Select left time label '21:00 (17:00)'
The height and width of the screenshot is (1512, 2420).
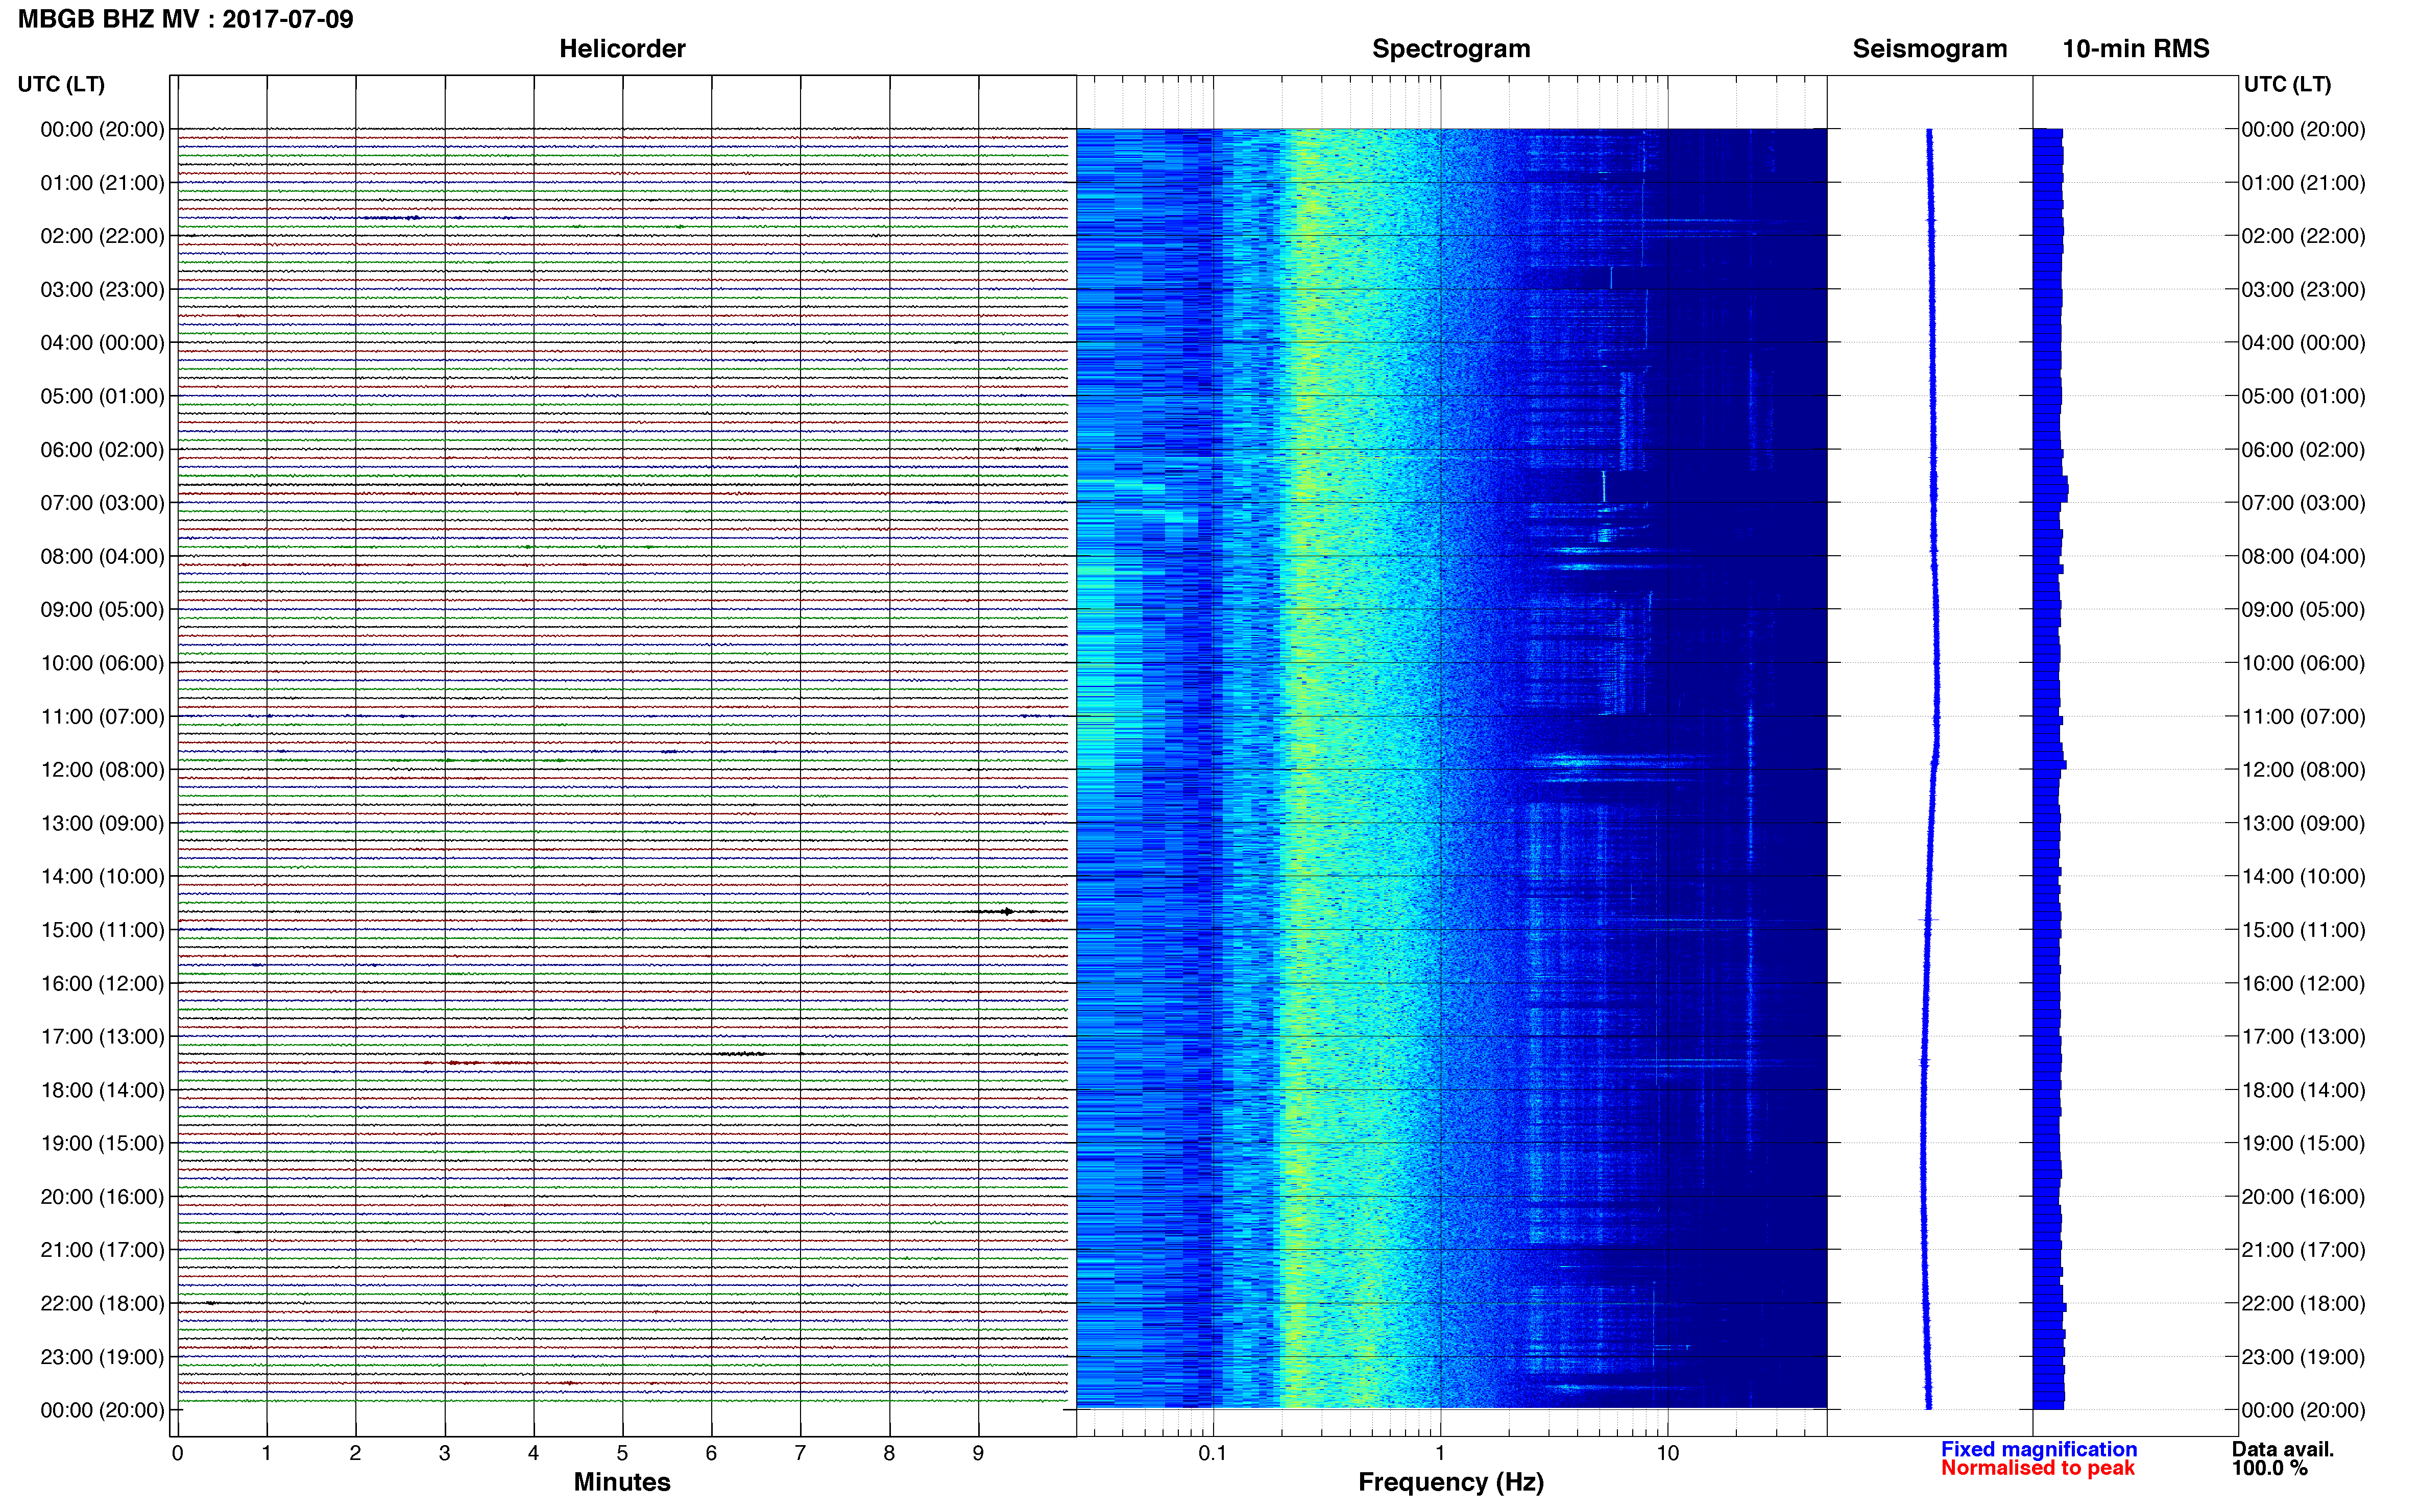pyautogui.click(x=102, y=1250)
